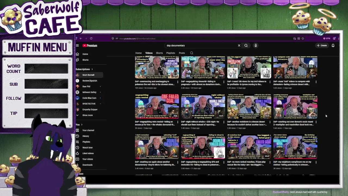Screen dimensions: 348x196
Task: Open Liked videos in the sidebar
Action: [88, 153]
